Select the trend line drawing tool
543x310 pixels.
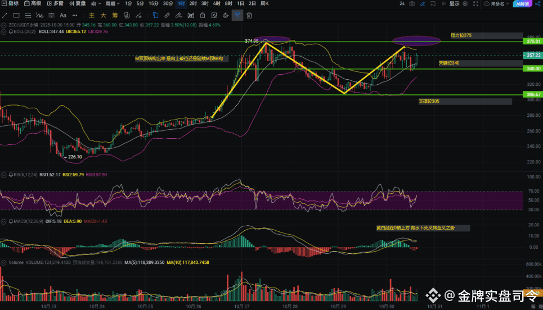pos(5,15)
